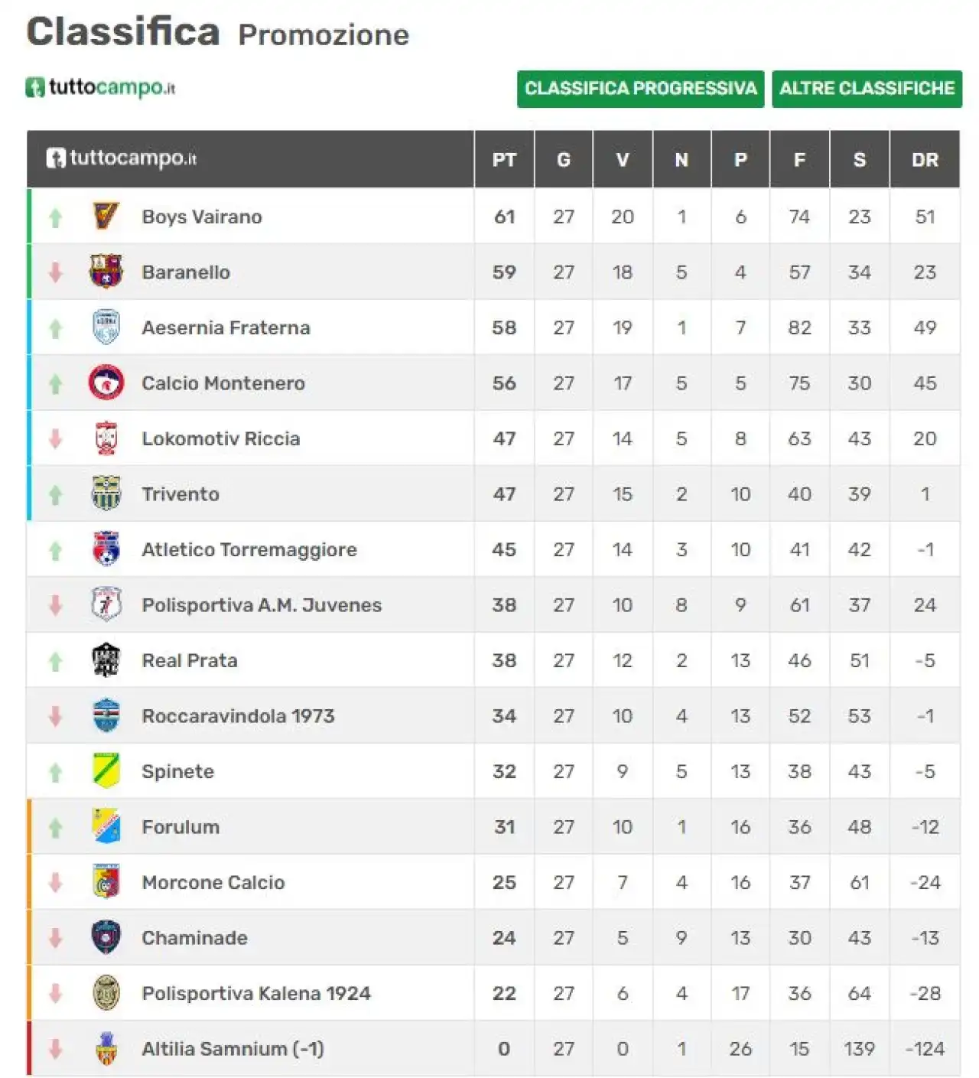The height and width of the screenshot is (1078, 979).
Task: Click the Spinete green-yellow crest
Action: tap(106, 770)
